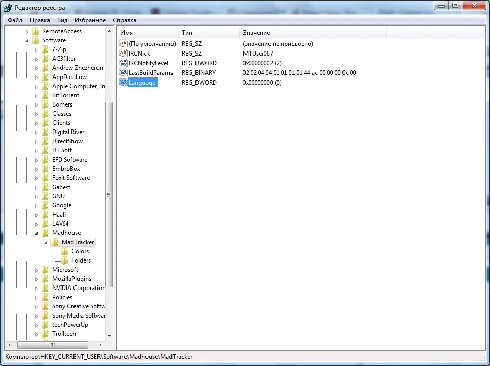Click the Policies folder icon
This screenshot has width=490, height=366.
tap(45, 297)
